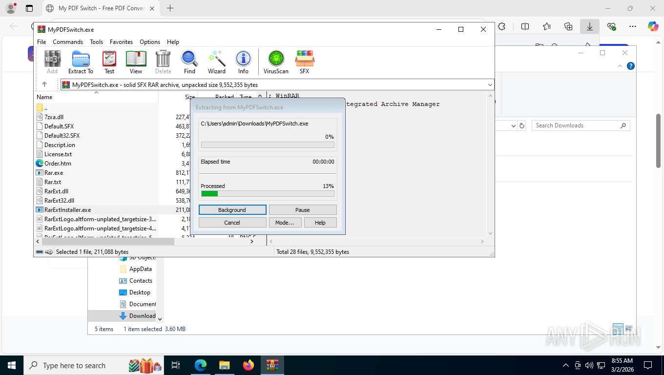Open Task View on the taskbar
This screenshot has height=375, width=664.
(176, 365)
